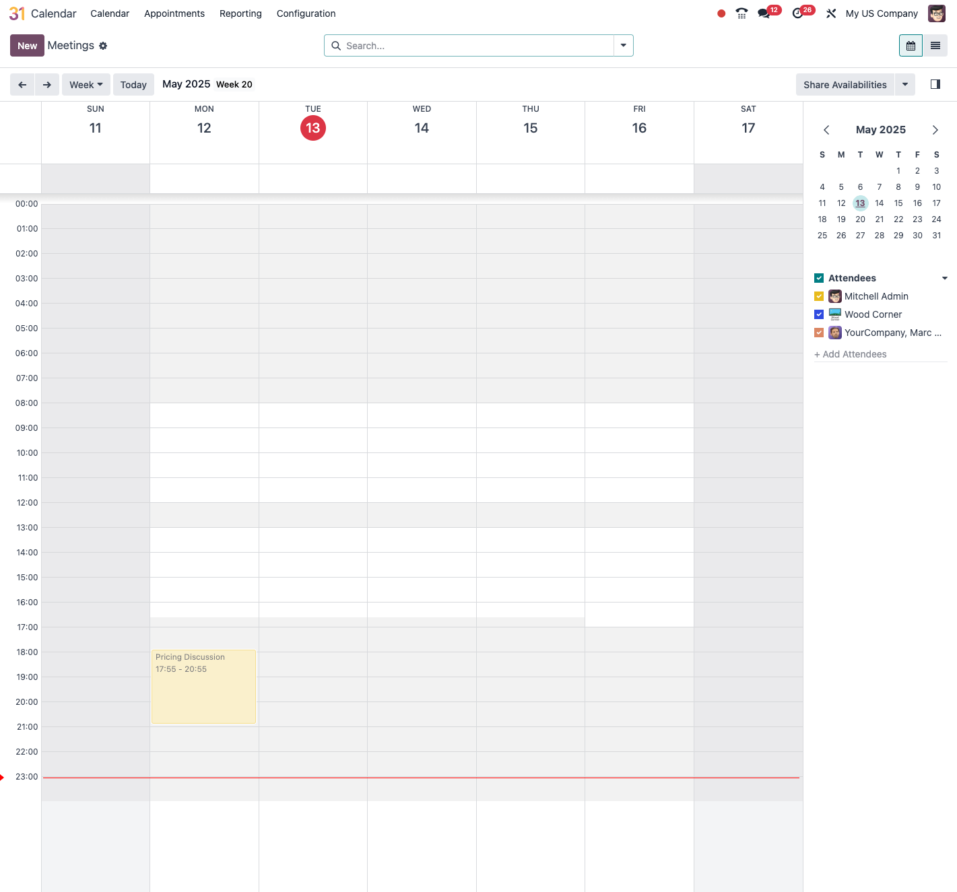
Task: Open the Appointments menu
Action: pyautogui.click(x=174, y=13)
